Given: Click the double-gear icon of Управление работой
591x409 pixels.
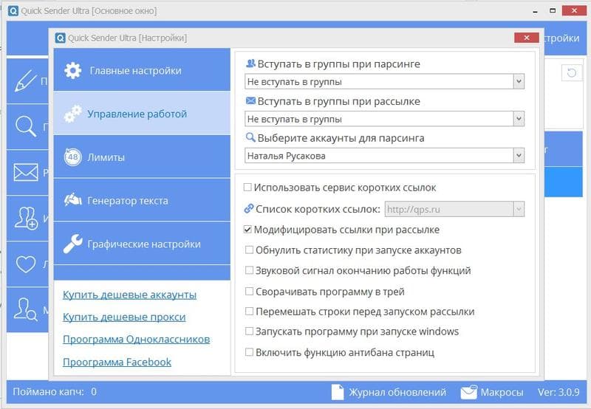Looking at the screenshot, I should (x=72, y=114).
